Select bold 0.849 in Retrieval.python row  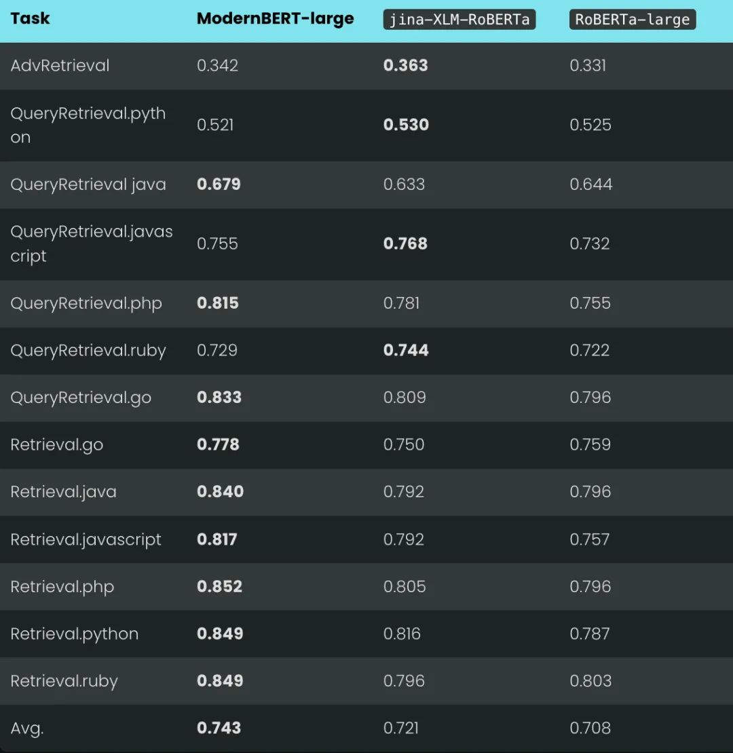[220, 634]
